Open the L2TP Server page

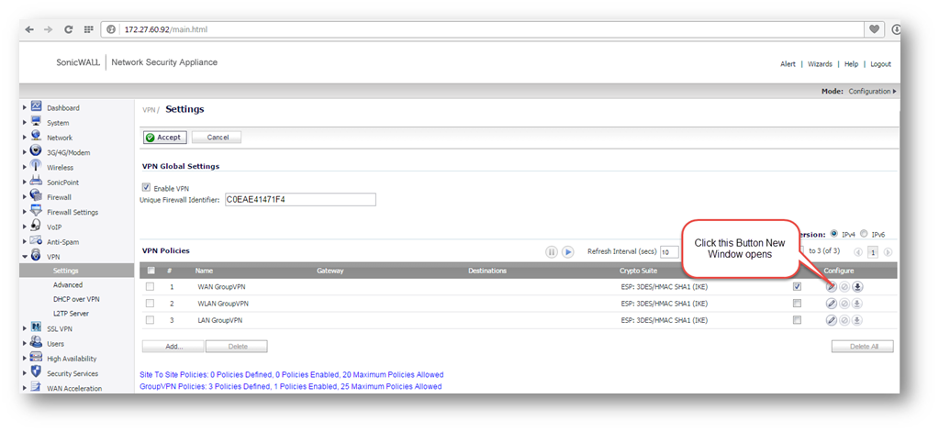[x=71, y=314]
